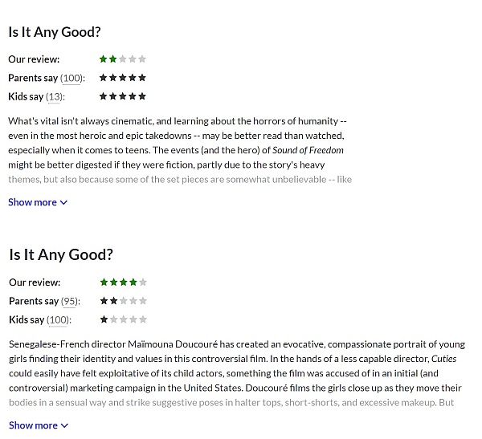Open the Kids say (13) reviews link
This screenshot has width=482, height=439.
[x=55, y=97]
